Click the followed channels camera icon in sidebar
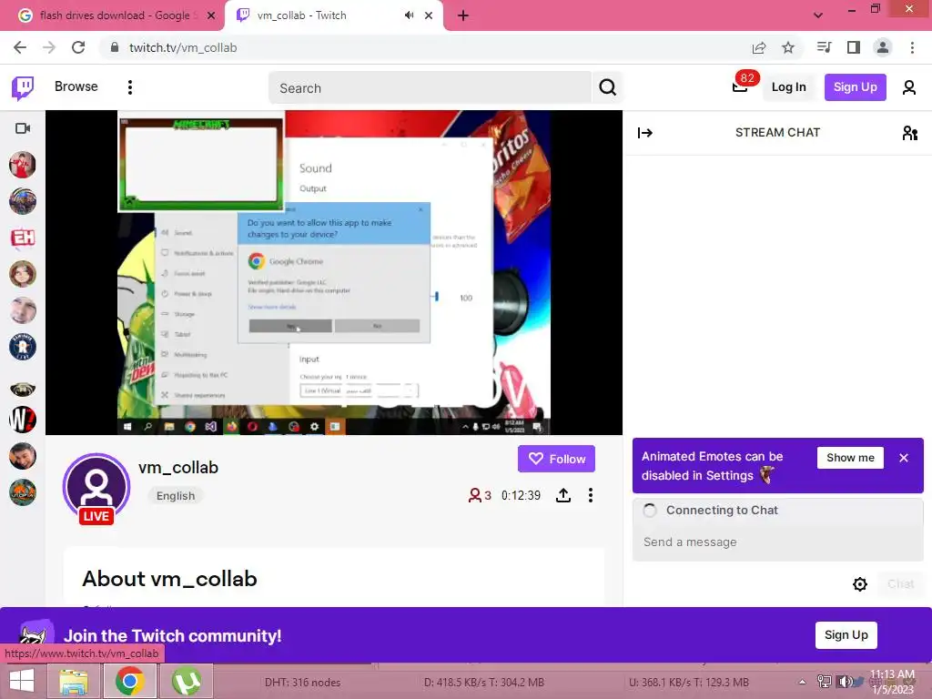Viewport: 932px width, 699px height. click(23, 128)
